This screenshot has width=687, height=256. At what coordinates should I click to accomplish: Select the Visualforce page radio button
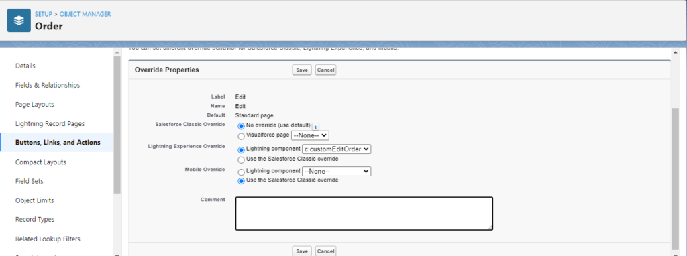coord(242,137)
